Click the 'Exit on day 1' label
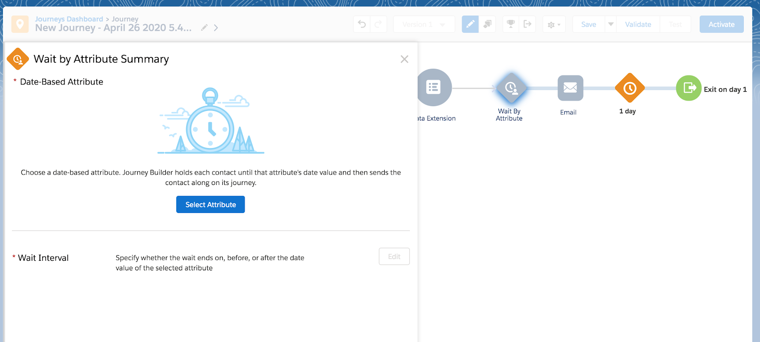 coord(725,89)
